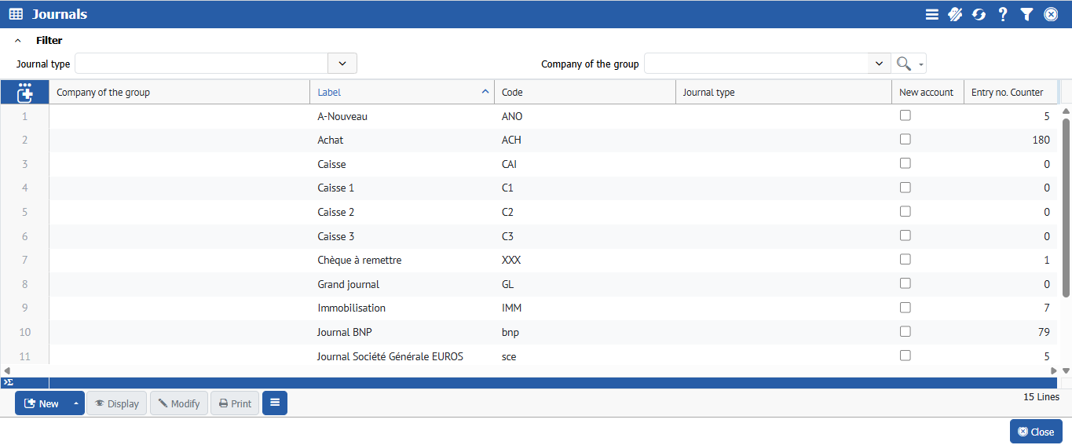
Task: Open the sum totals sigma icon
Action: point(9,382)
